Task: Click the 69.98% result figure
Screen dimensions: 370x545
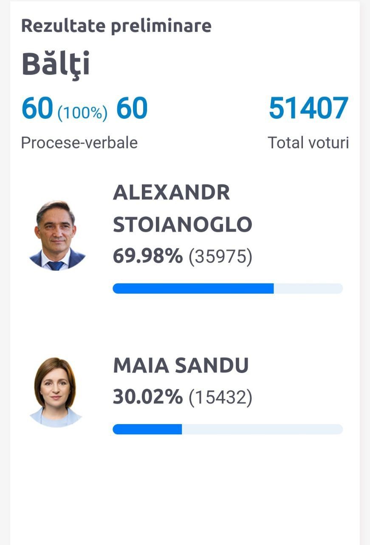Action: point(148,256)
